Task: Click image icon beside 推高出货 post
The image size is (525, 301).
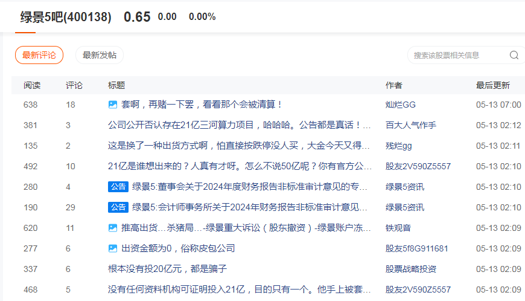Action: click(x=113, y=228)
